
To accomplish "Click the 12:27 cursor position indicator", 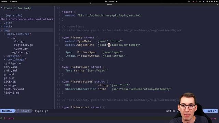I will [x=211, y=111].
